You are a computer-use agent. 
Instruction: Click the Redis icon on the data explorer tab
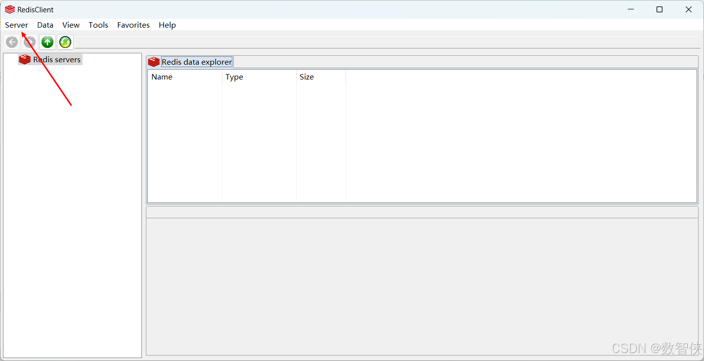(x=154, y=61)
